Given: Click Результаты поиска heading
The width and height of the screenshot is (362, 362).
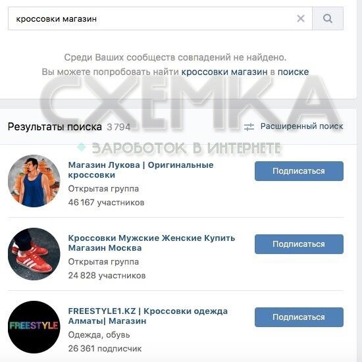Looking at the screenshot, I should tap(55, 127).
